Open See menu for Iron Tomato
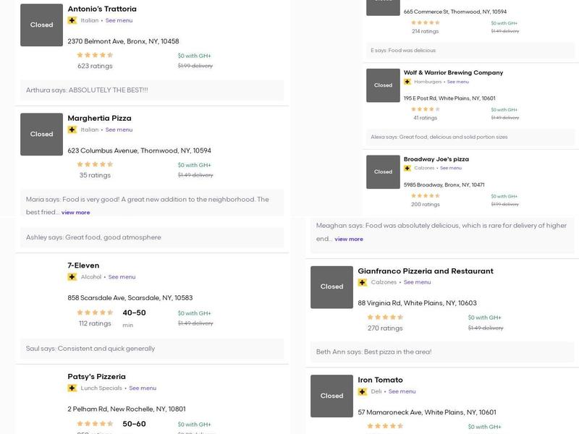This screenshot has width=579, height=434. click(x=402, y=392)
